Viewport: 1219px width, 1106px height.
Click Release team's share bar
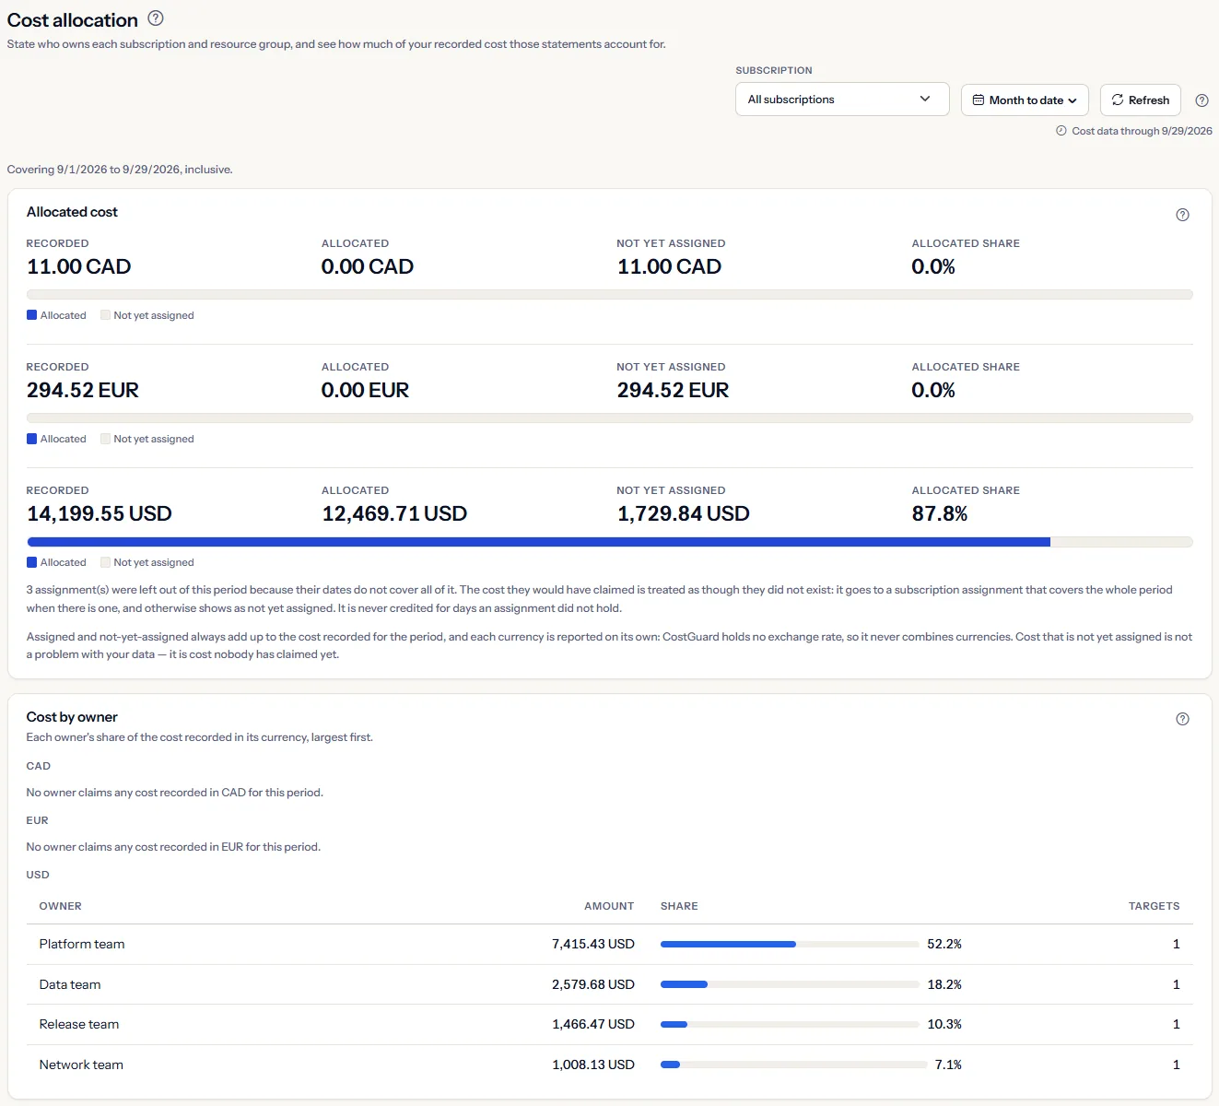tap(790, 1024)
